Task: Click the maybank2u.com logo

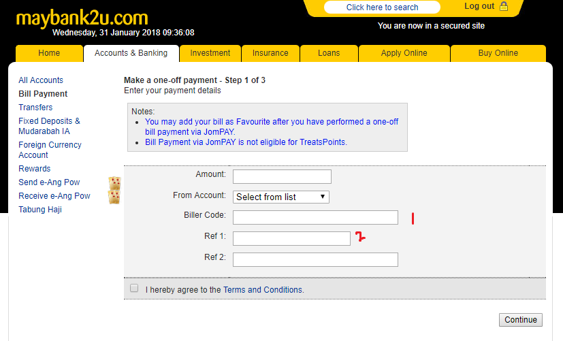Action: [x=82, y=18]
